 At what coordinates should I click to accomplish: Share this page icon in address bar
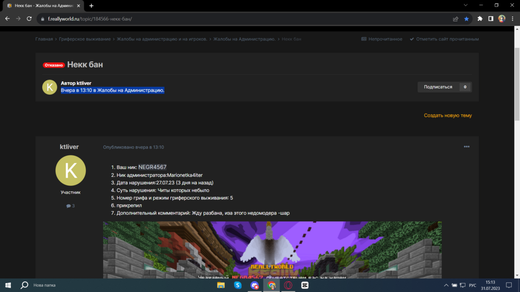pyautogui.click(x=456, y=19)
